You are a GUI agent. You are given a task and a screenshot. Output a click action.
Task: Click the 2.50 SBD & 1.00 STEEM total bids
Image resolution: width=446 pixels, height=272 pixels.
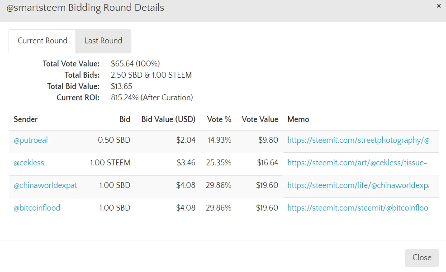(x=152, y=75)
